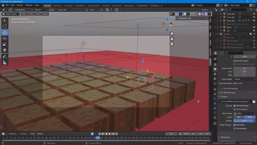
Task: Open the Object Mode dropdown
Action: pyautogui.click(x=10, y=14)
